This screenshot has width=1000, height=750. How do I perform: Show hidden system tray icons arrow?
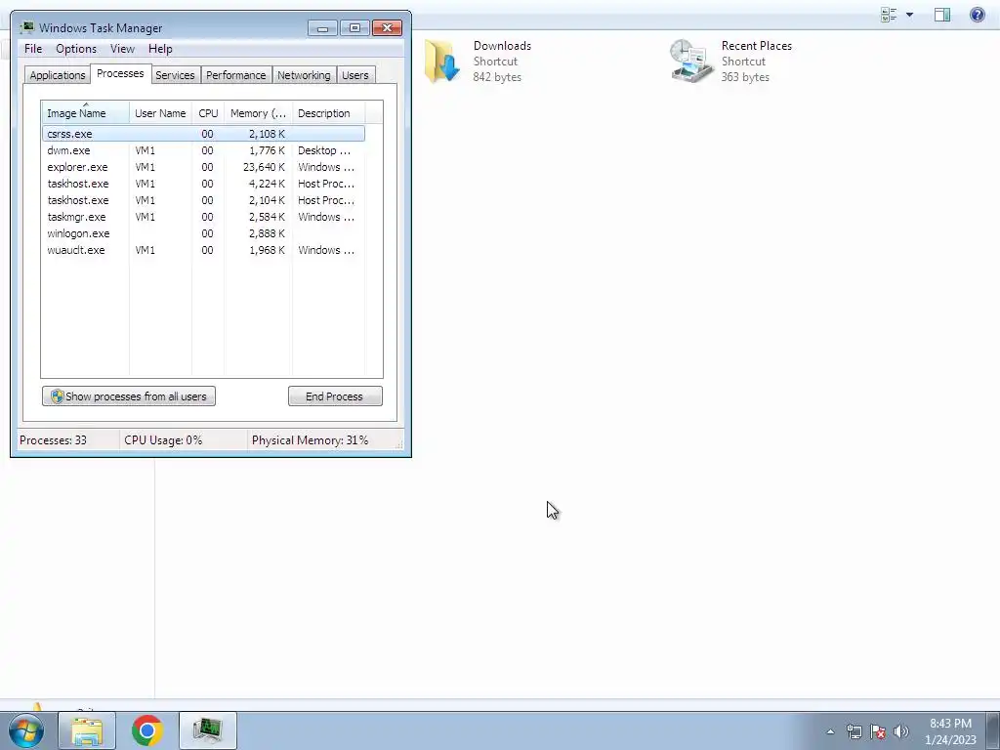pos(830,731)
